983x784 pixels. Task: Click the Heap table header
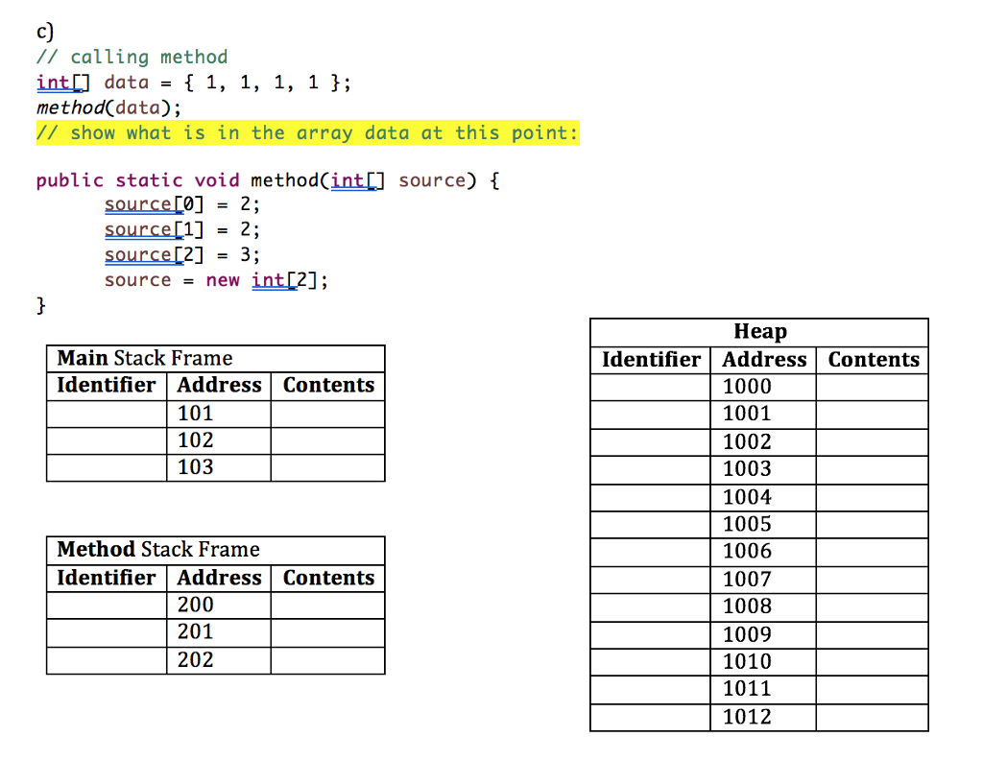pos(759,331)
